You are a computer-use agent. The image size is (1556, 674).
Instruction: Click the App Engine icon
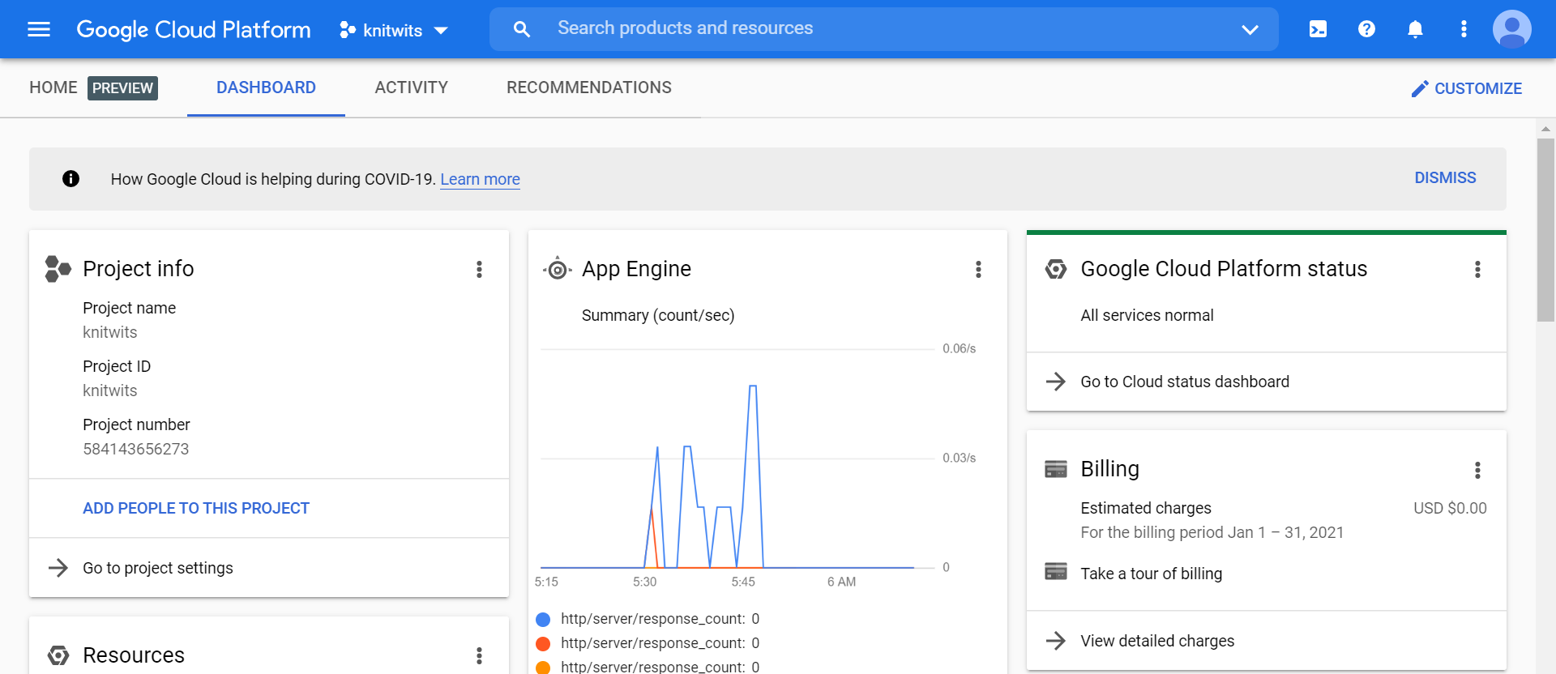click(x=558, y=269)
